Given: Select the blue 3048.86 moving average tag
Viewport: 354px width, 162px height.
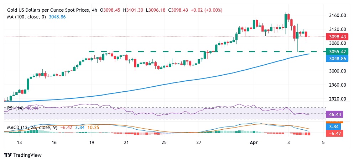Looking at the screenshot, I should click(x=335, y=58).
